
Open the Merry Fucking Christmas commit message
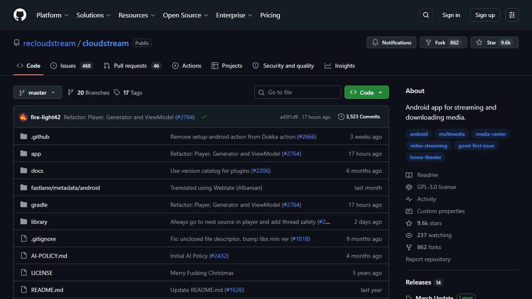(x=202, y=273)
